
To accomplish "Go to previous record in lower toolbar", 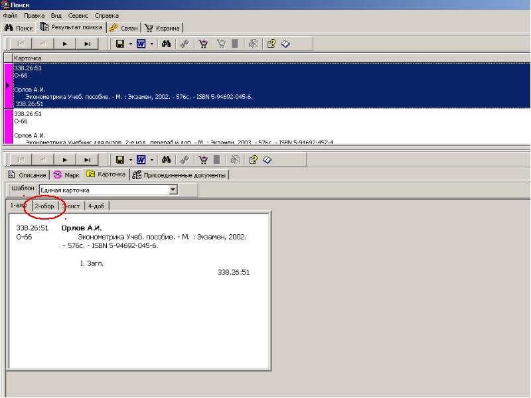I will coord(43,160).
